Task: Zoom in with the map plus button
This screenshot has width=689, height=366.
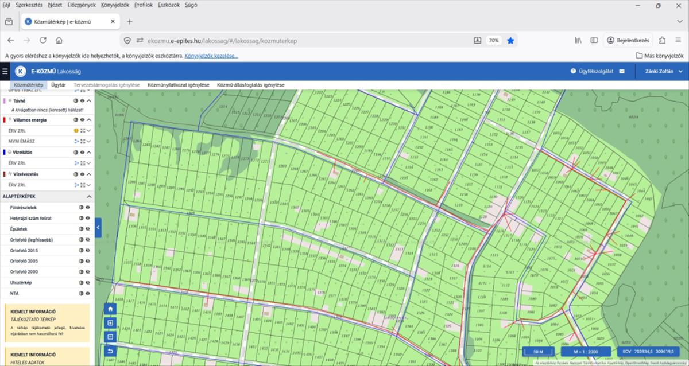Action: (110, 322)
